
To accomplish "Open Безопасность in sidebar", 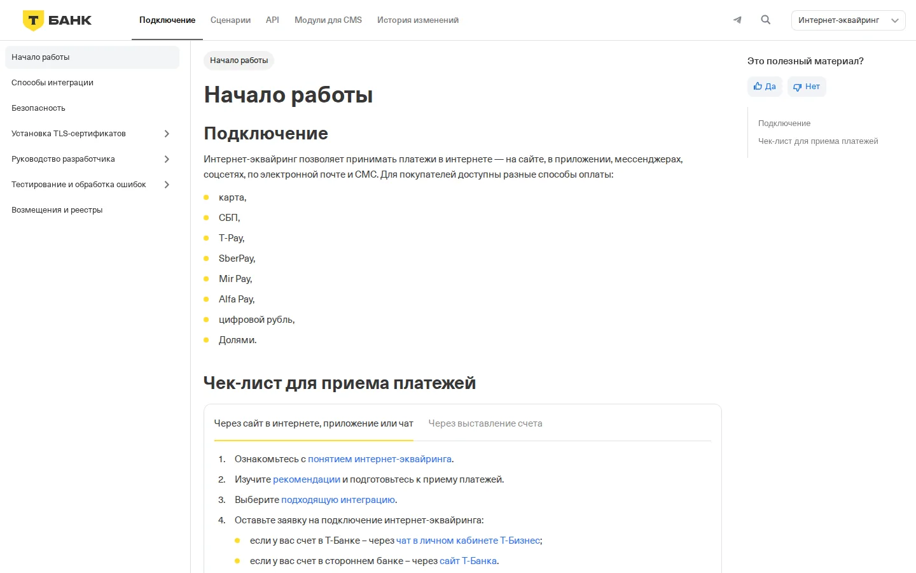I will pos(92,108).
